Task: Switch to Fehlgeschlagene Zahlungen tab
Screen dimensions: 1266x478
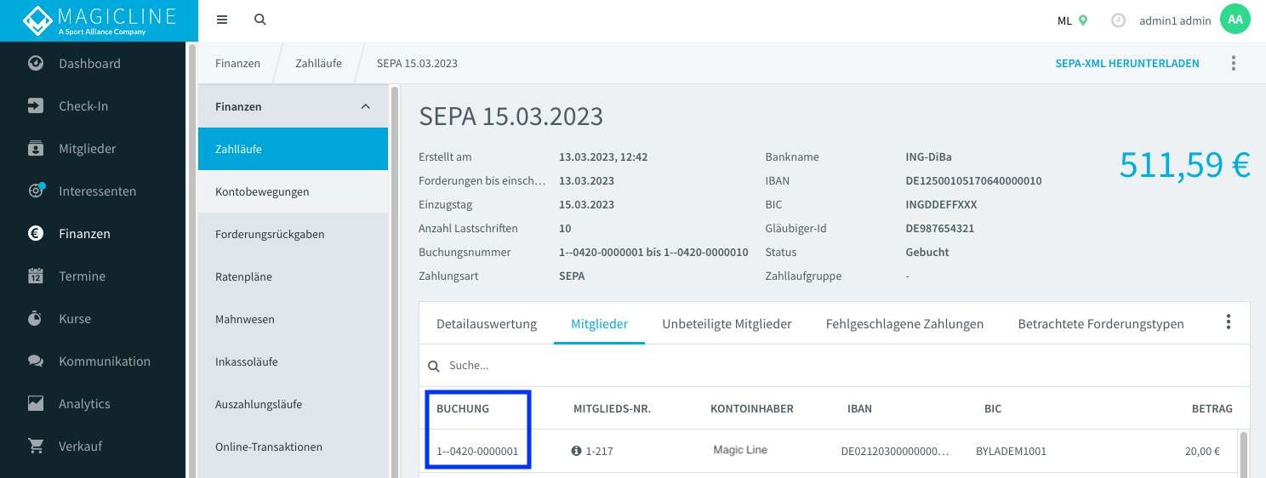Action: point(904,323)
